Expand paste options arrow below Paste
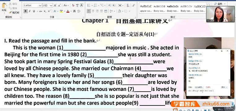Viewport: 236px width, 111px height. (x=4, y=13)
